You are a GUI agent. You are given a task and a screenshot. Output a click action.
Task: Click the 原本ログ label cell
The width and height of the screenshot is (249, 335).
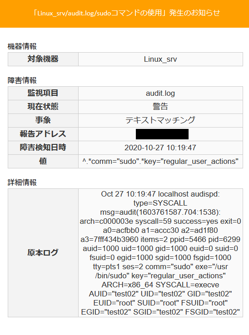(x=43, y=253)
